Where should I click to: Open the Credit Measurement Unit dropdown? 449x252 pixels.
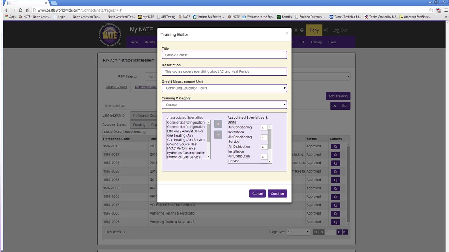(224, 88)
